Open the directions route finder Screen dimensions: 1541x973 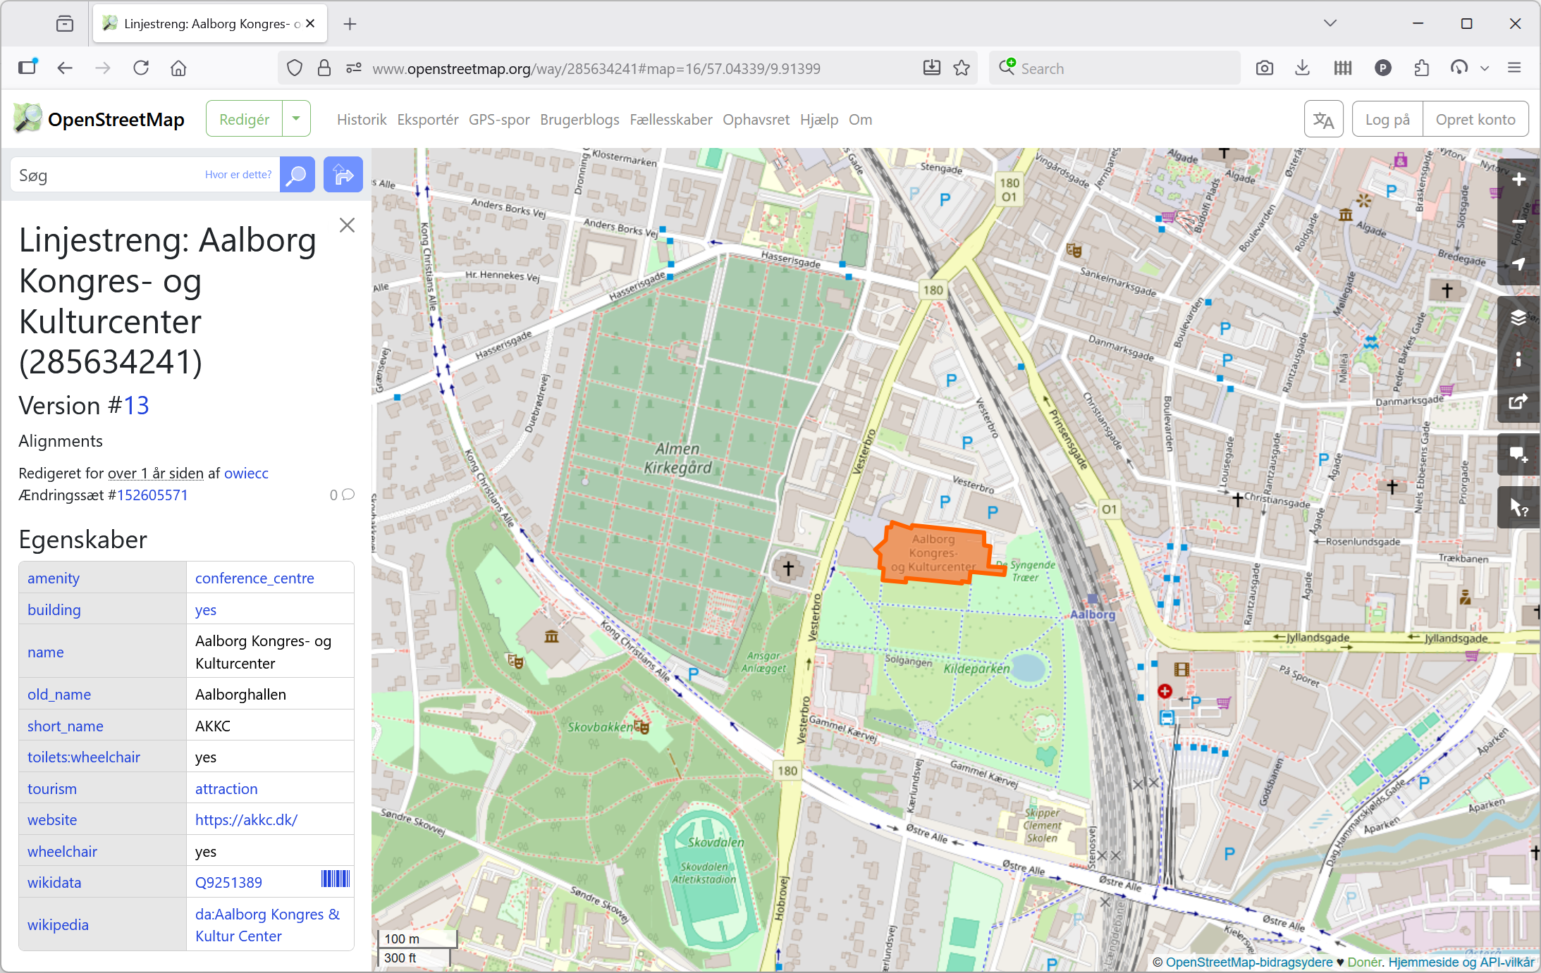pos(343,175)
